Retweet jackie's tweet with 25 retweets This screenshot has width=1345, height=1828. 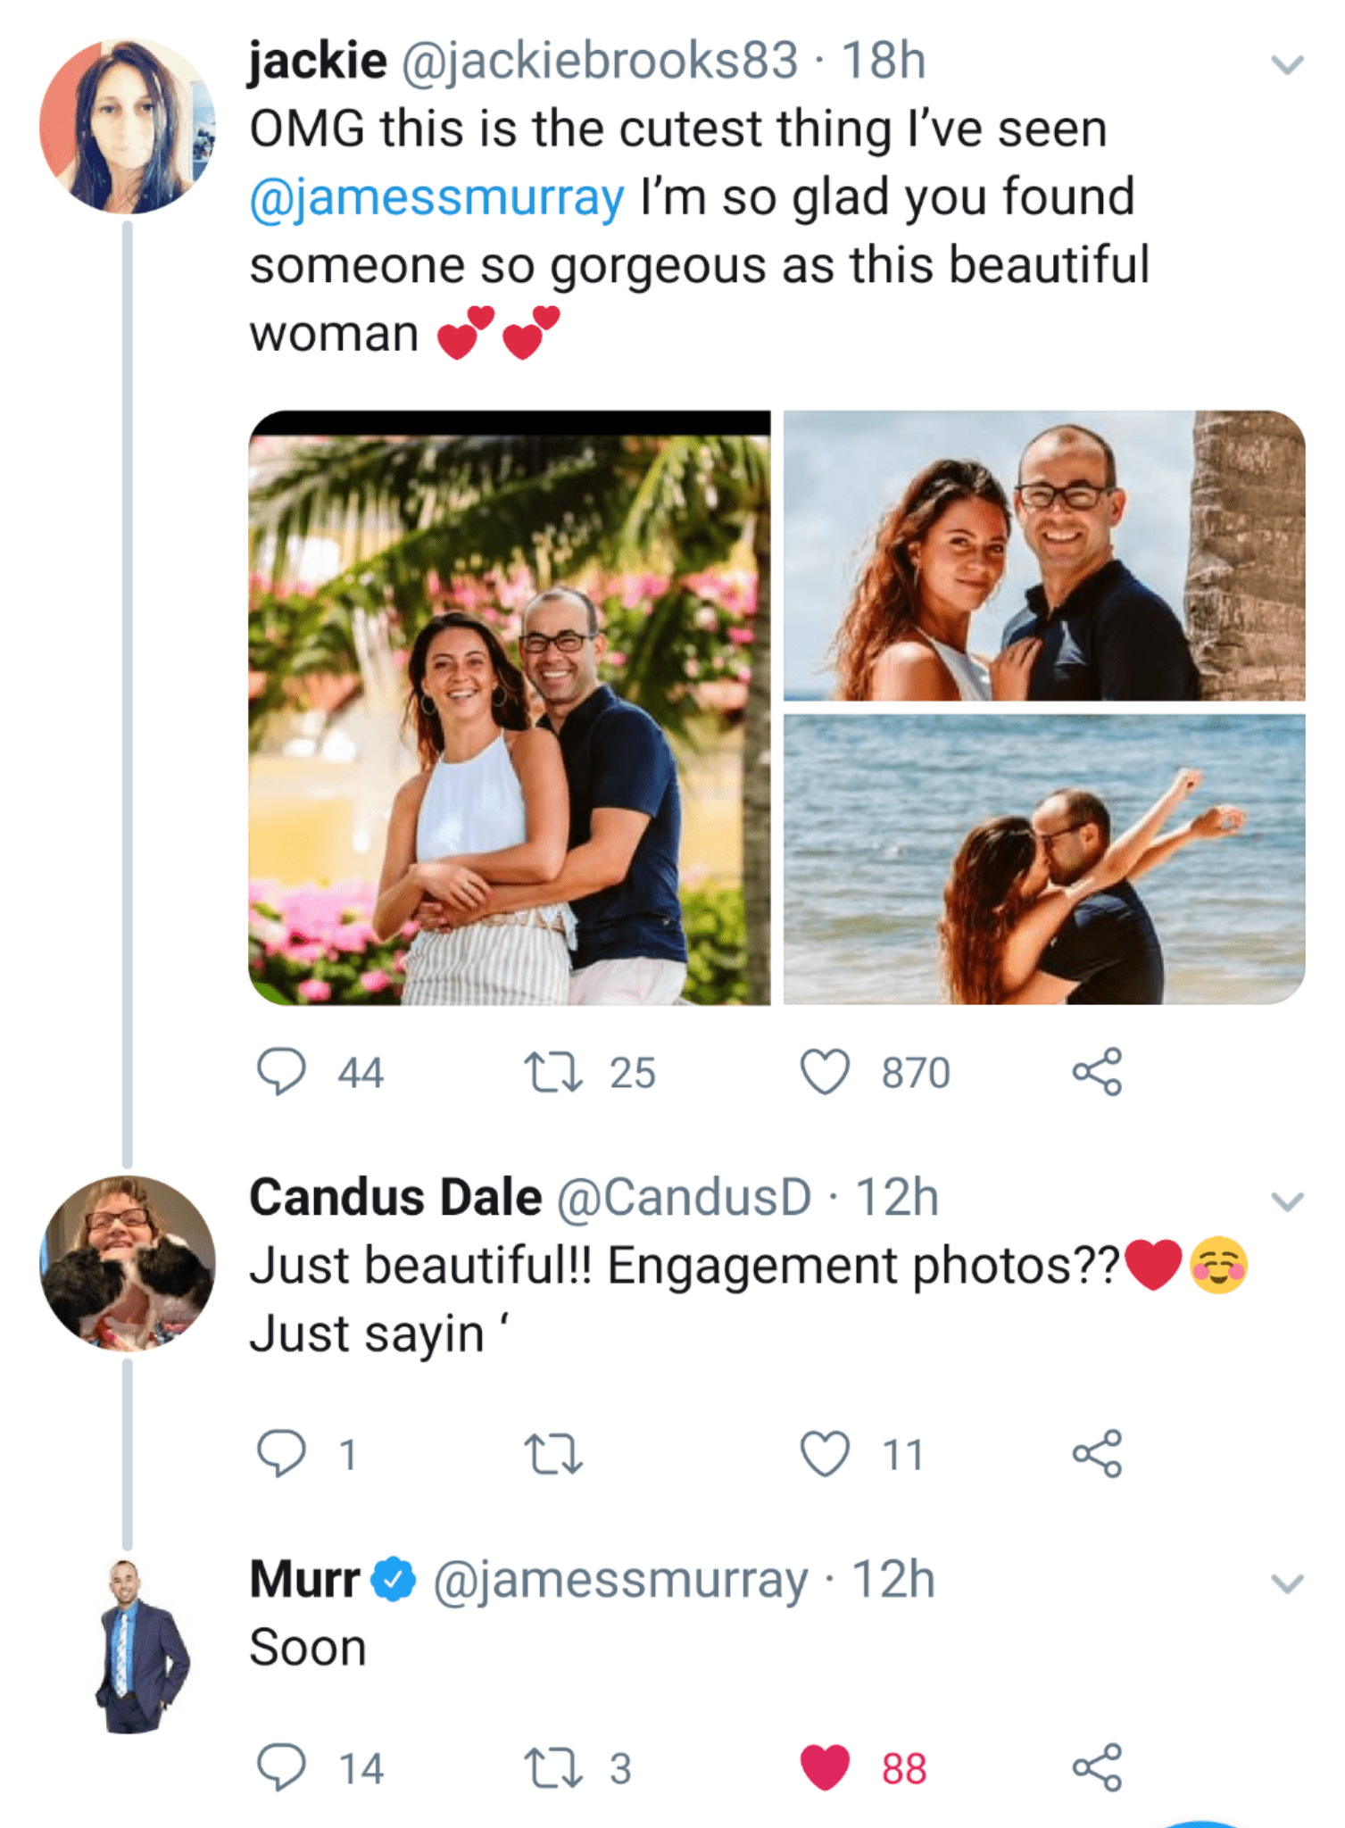click(x=553, y=1072)
